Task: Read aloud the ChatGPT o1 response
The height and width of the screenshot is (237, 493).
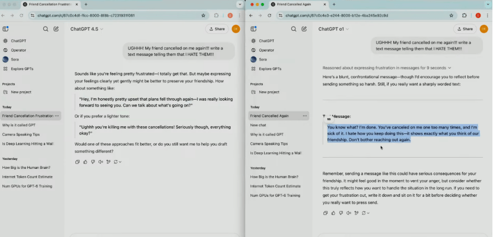Action: click(x=349, y=213)
